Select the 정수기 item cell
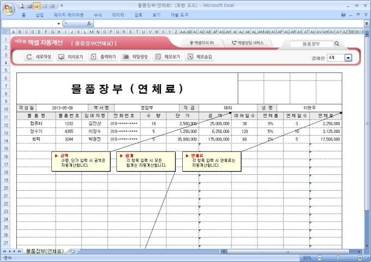The image size is (371, 262). pyautogui.click(x=36, y=131)
